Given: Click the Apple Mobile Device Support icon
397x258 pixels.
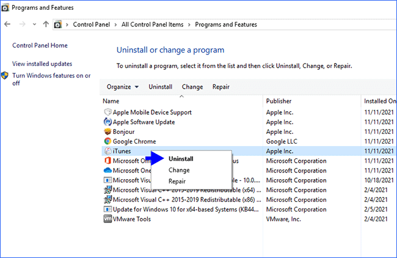Looking at the screenshot, I should [108, 112].
